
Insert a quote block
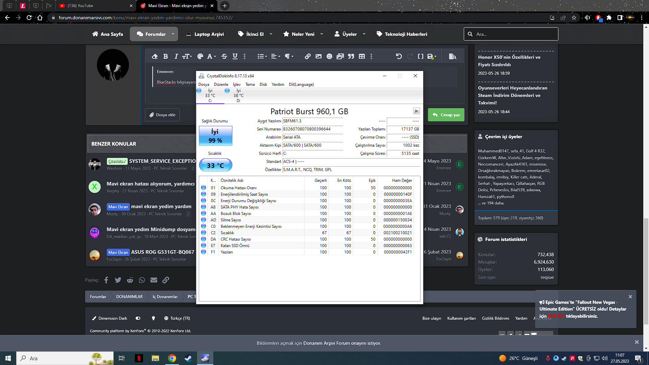pos(351,56)
